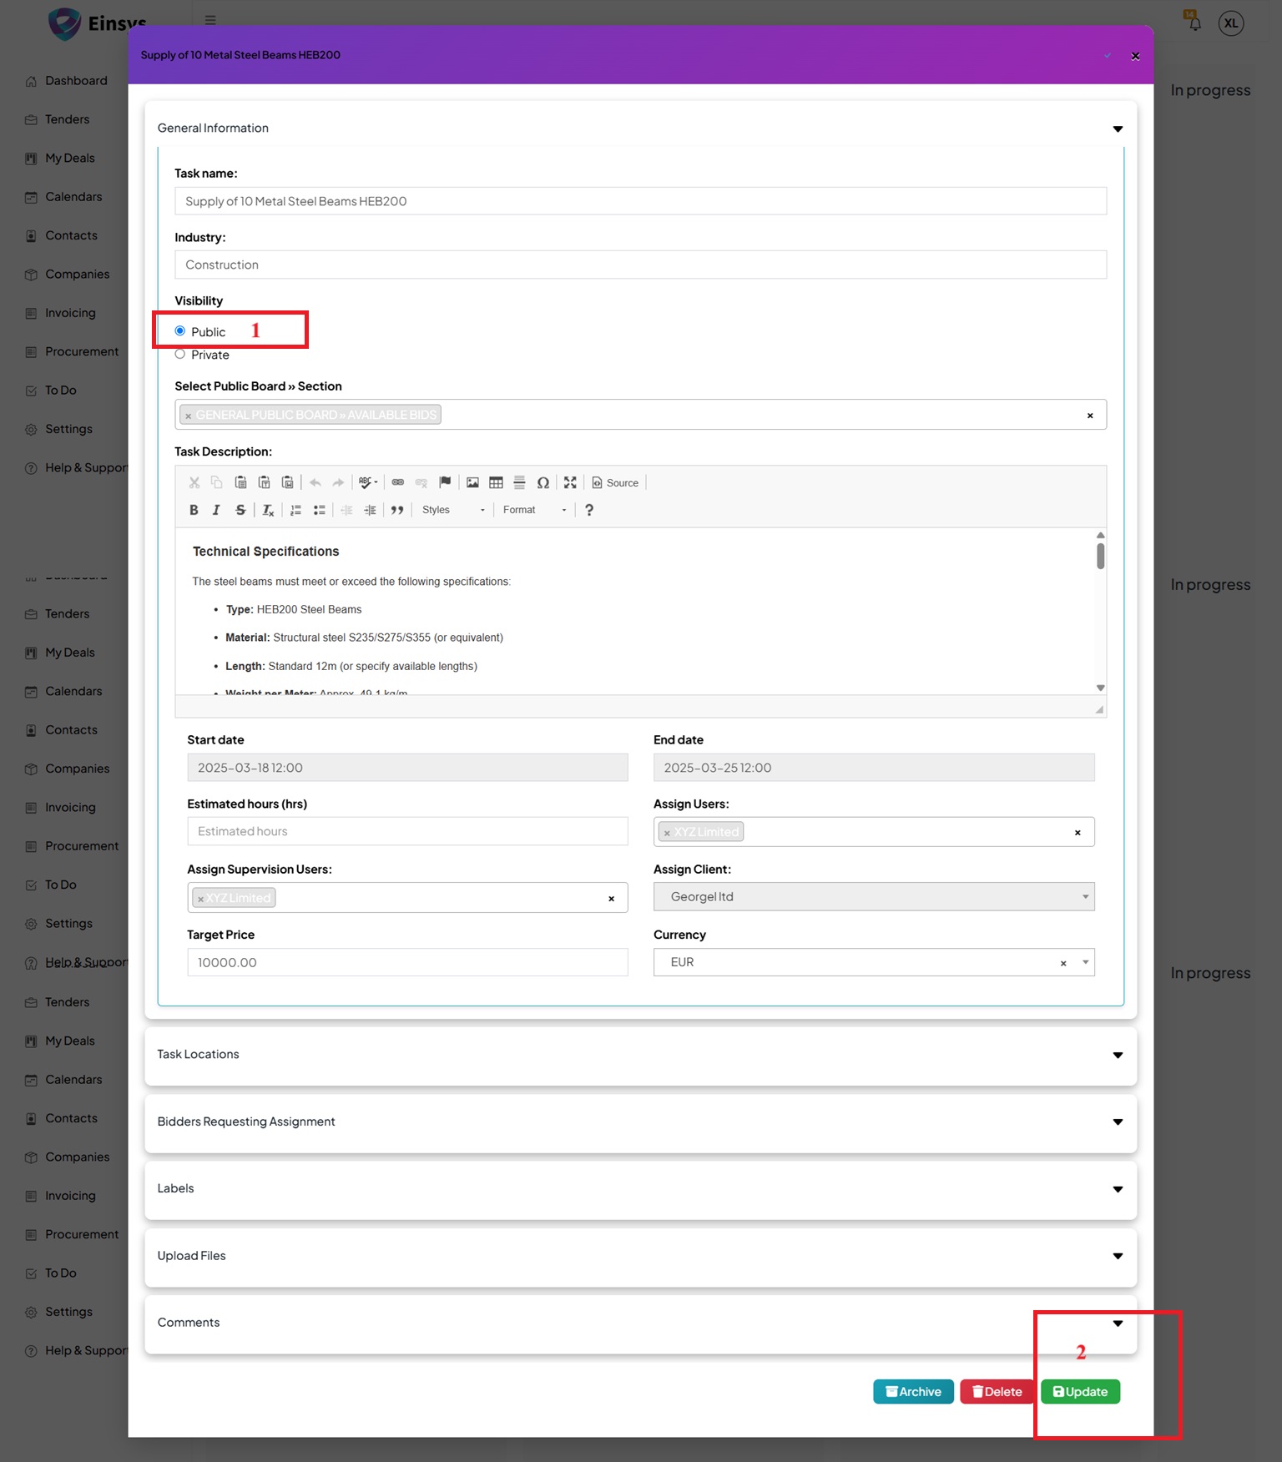Screen dimensions: 1282x1462
Task: Increase indent in description
Action: 370,510
